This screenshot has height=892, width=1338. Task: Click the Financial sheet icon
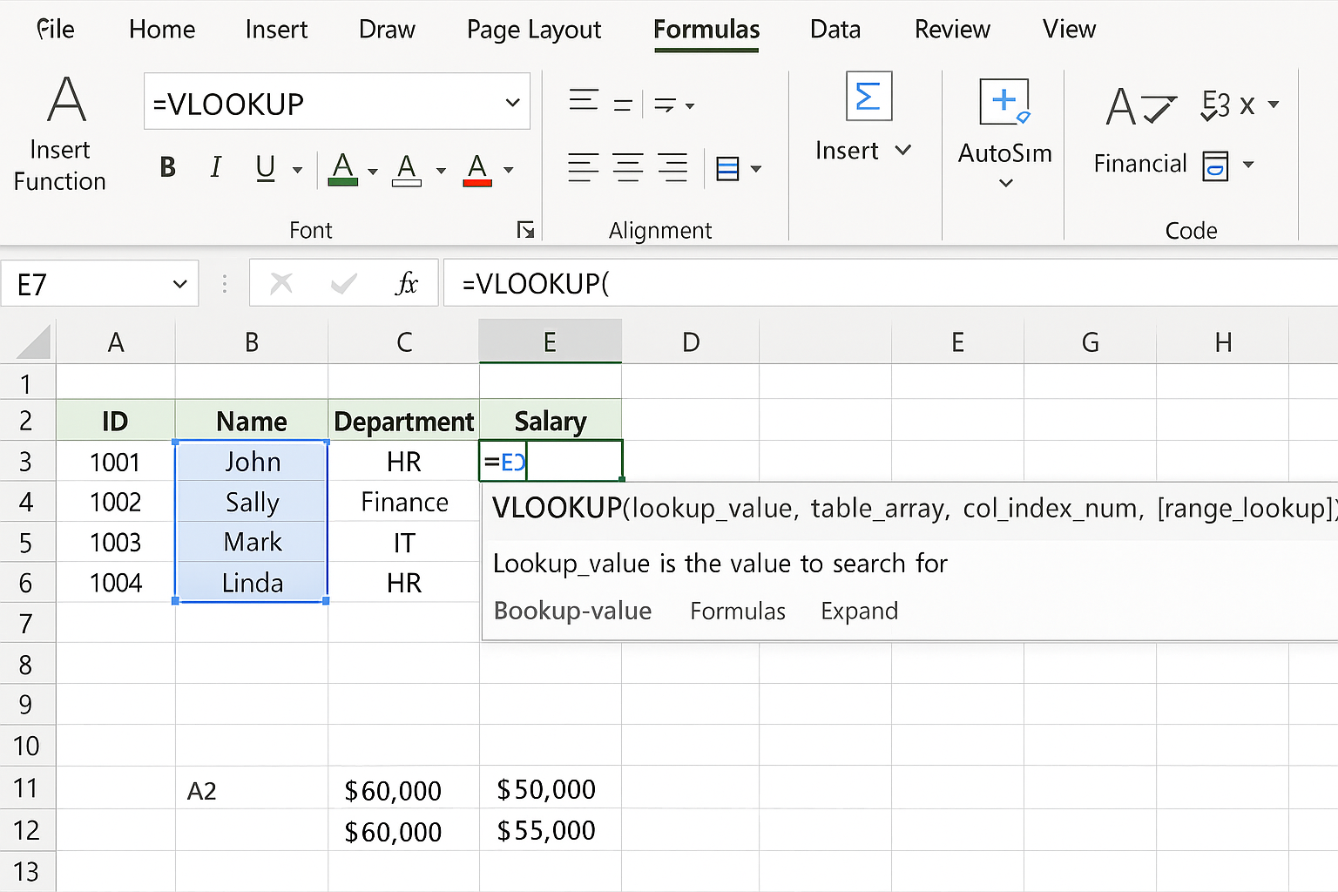(x=1215, y=165)
